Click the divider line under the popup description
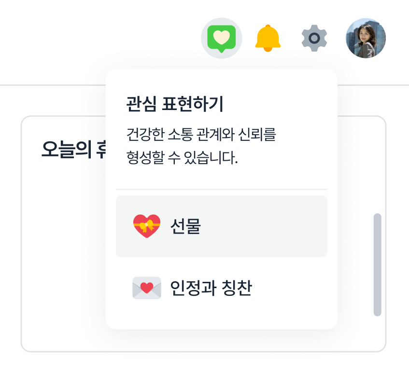This screenshot has height=374, width=409. (221, 189)
